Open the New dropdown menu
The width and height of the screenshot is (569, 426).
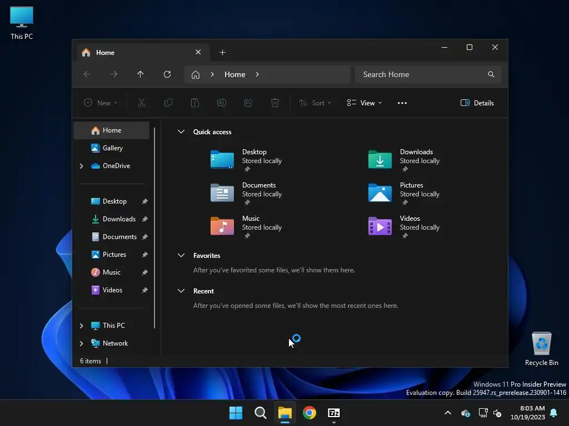101,103
